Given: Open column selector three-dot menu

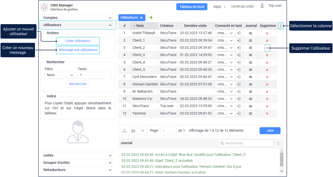Looking at the screenshot, I should [281, 26].
